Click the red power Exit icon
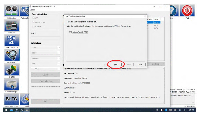Screen dimensions: 200x116 [187, 11]
